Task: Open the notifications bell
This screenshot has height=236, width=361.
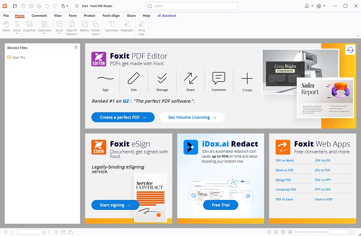Action: point(307,6)
